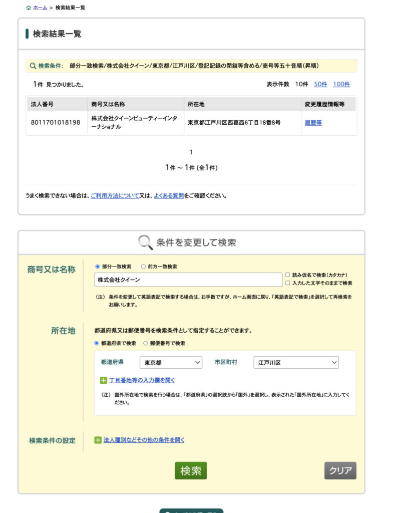Click magnifier icon beside 条件を変更して検索 heading

point(145,242)
